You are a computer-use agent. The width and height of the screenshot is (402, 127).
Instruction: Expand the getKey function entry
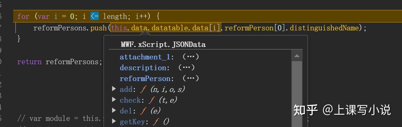(114, 121)
